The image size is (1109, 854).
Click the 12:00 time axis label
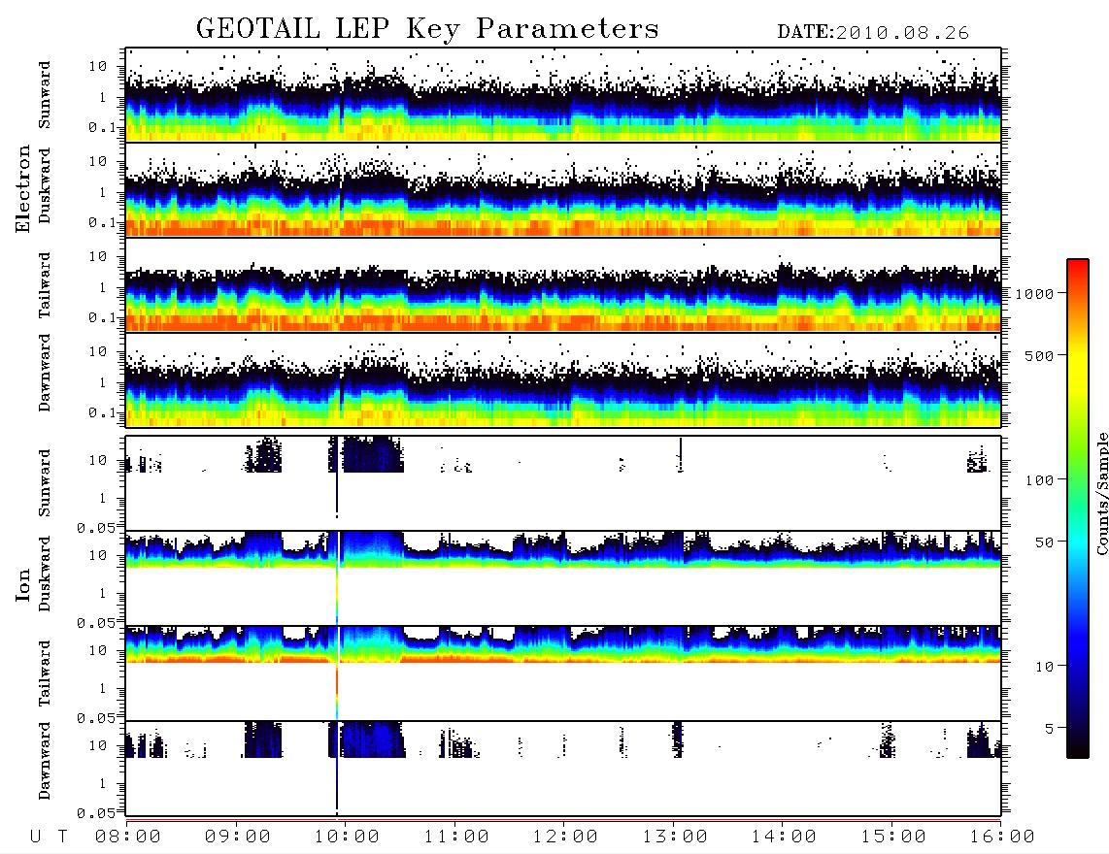pyautogui.click(x=565, y=837)
